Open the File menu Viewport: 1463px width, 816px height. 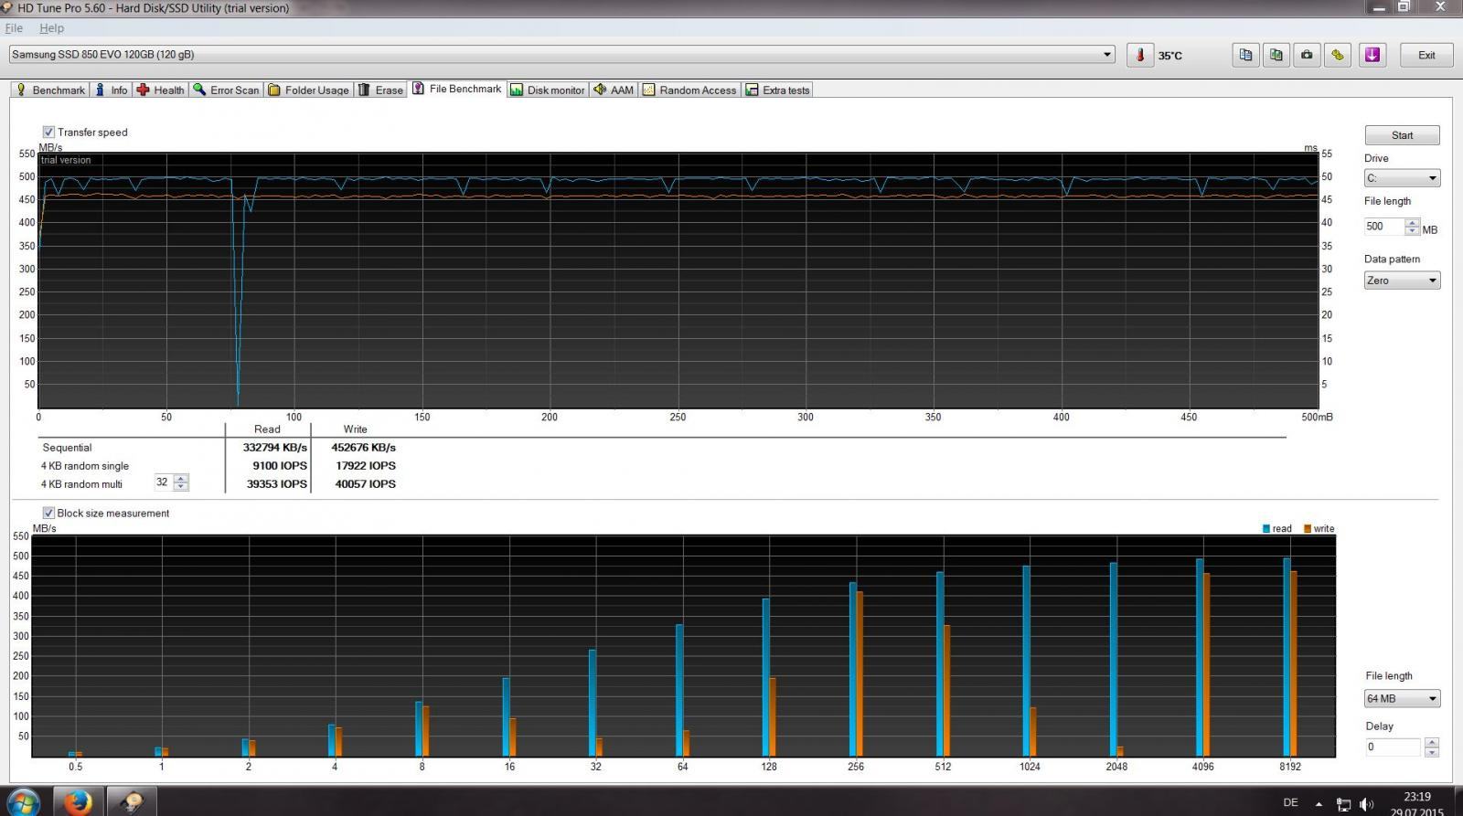[x=14, y=28]
